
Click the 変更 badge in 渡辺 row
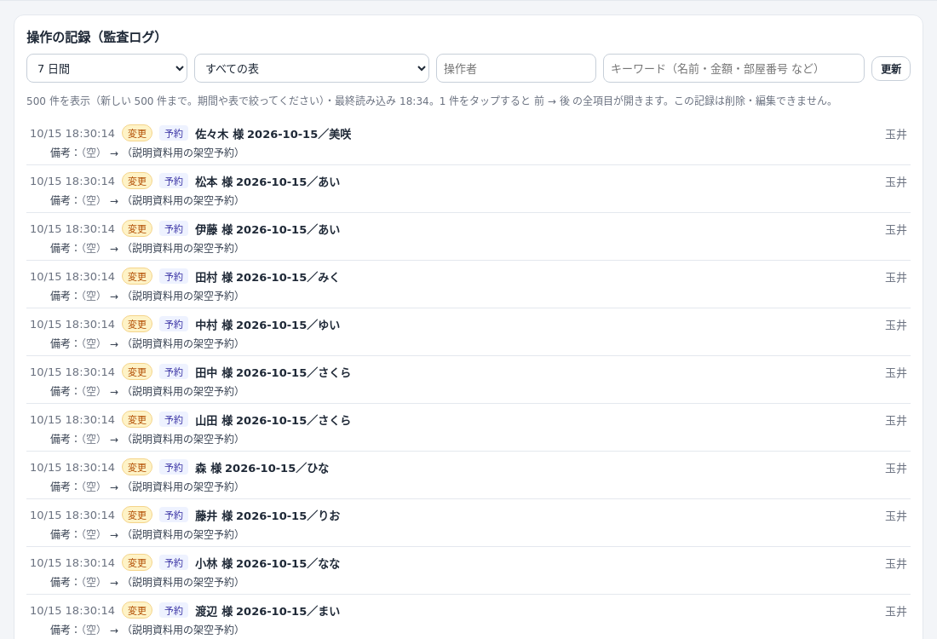137,611
